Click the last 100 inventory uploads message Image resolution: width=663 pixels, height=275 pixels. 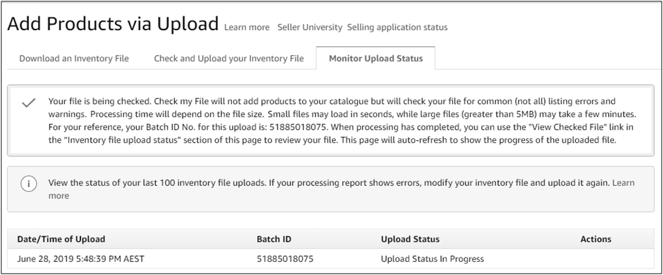[x=327, y=183]
